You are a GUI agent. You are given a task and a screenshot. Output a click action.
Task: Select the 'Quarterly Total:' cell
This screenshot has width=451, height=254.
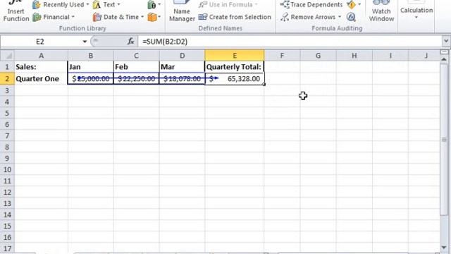tap(235, 67)
